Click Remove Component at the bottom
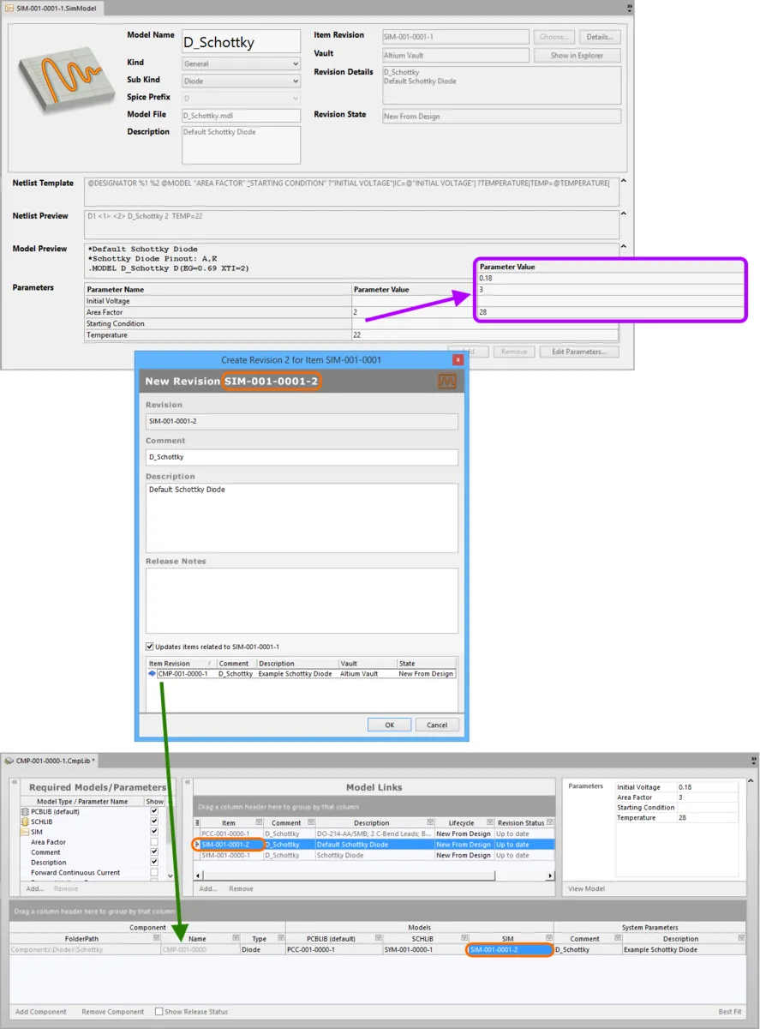The image size is (760, 1029). (112, 1012)
